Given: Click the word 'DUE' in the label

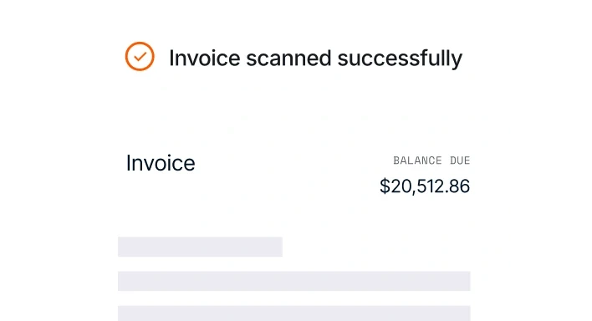Looking at the screenshot, I should [x=460, y=160].
